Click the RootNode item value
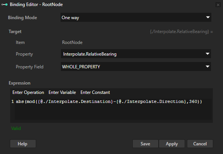 coord(72,42)
